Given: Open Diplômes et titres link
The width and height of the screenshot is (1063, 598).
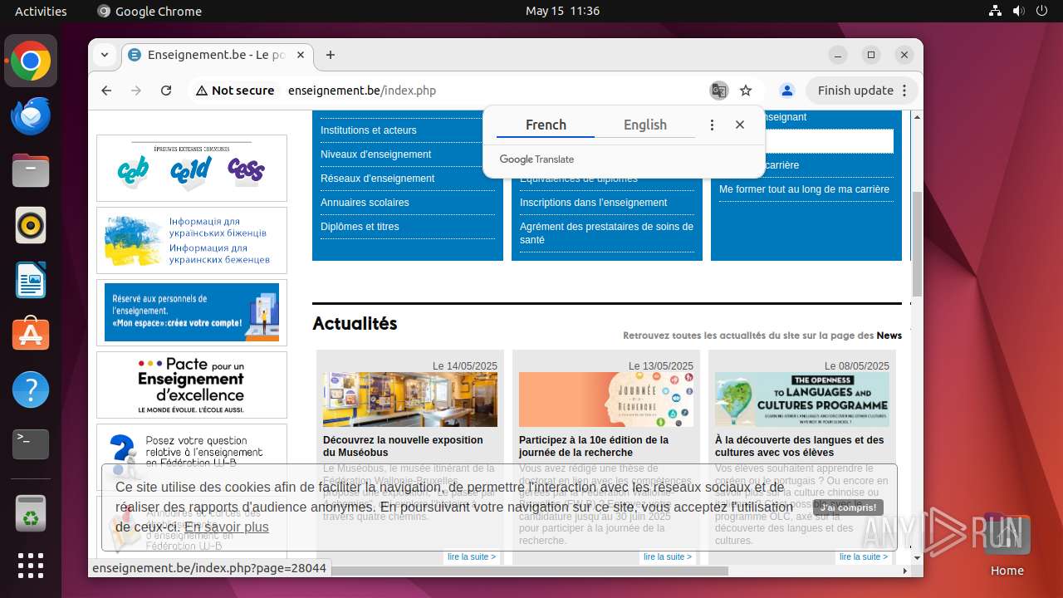Looking at the screenshot, I should (360, 227).
